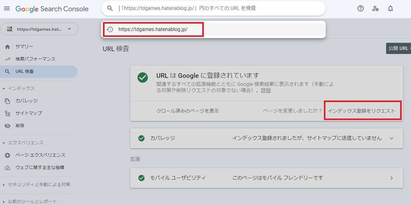Open ウェブに関する主な指標 report
The width and height of the screenshot is (411, 205).
pos(40,167)
